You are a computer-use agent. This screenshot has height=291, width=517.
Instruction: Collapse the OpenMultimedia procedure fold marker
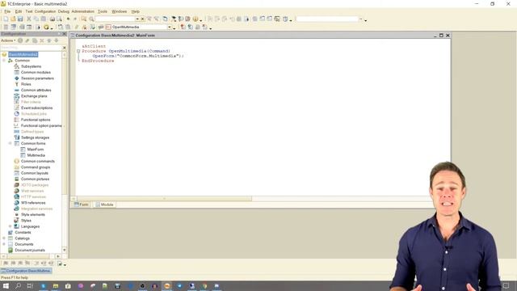pos(78,51)
